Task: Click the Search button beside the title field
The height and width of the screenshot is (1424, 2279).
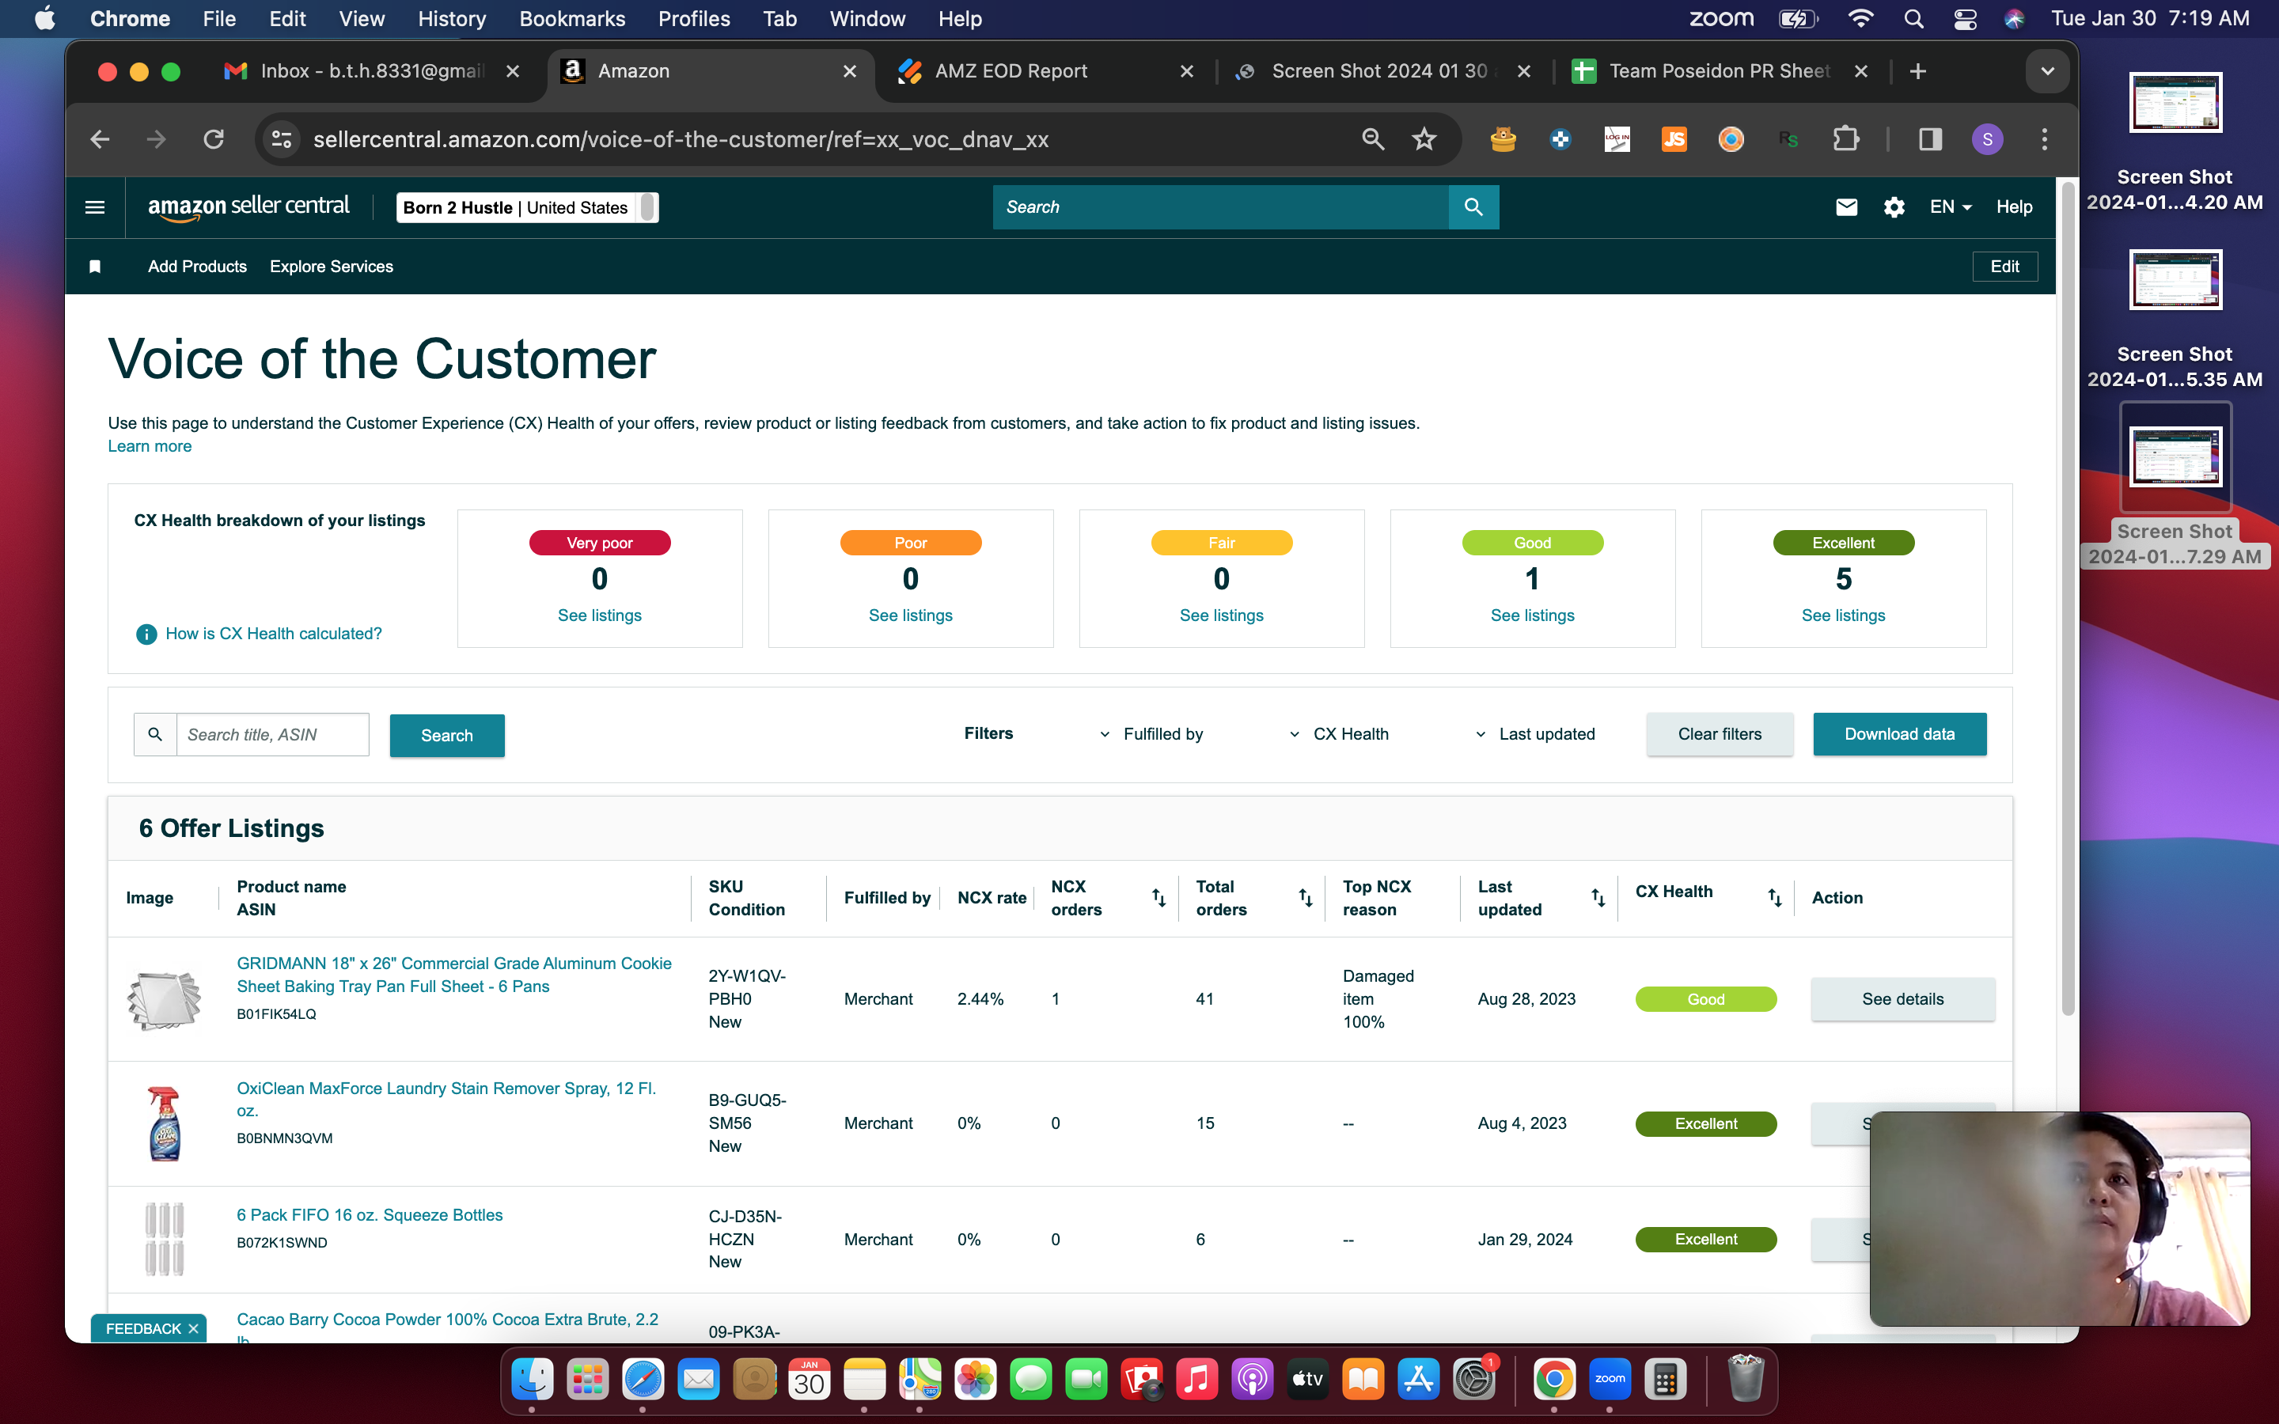Action: [447, 736]
